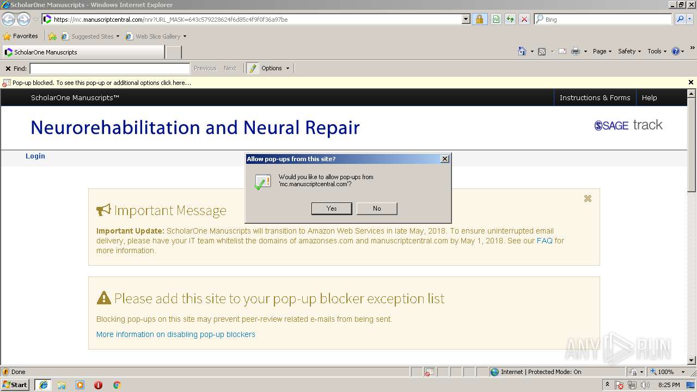697x392 pixels.
Task: Click Internet Protected Mode status zone
Action: (557, 372)
